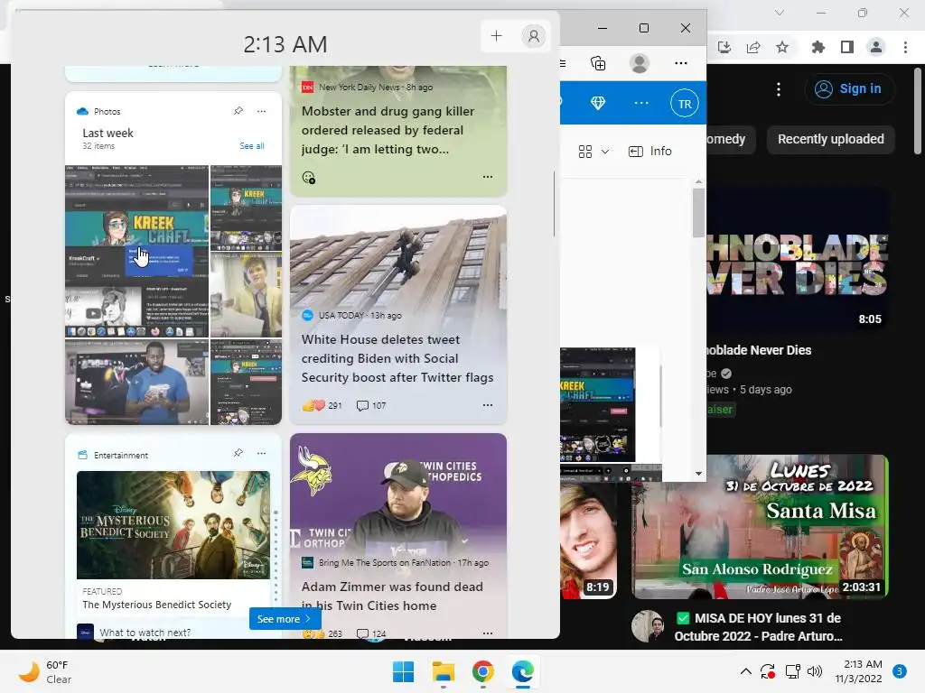Open more options for Entertainment widget
Screen dimensions: 925x693
(x=261, y=453)
